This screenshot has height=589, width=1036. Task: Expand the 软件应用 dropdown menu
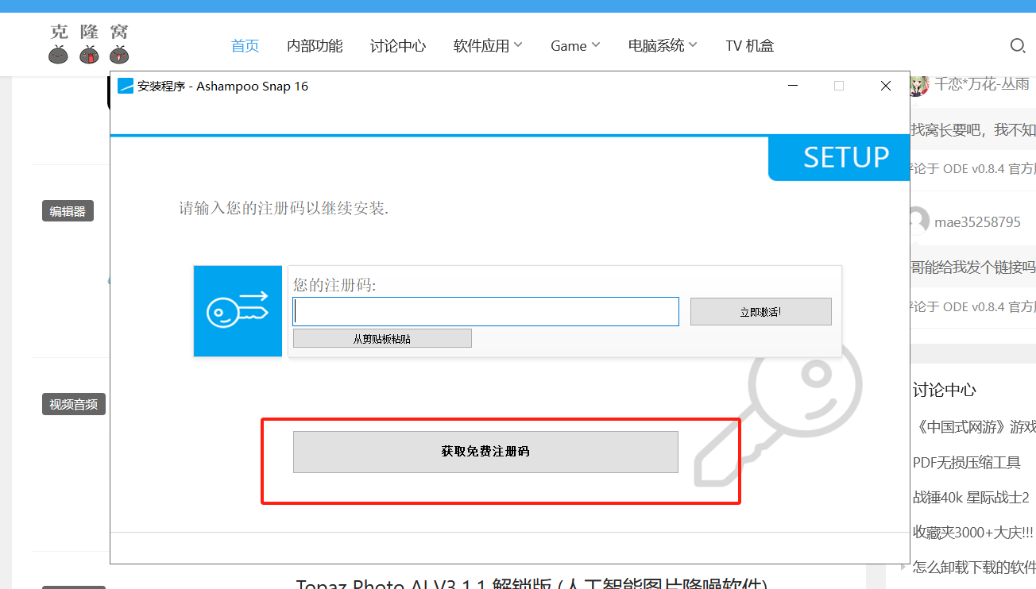pos(488,46)
